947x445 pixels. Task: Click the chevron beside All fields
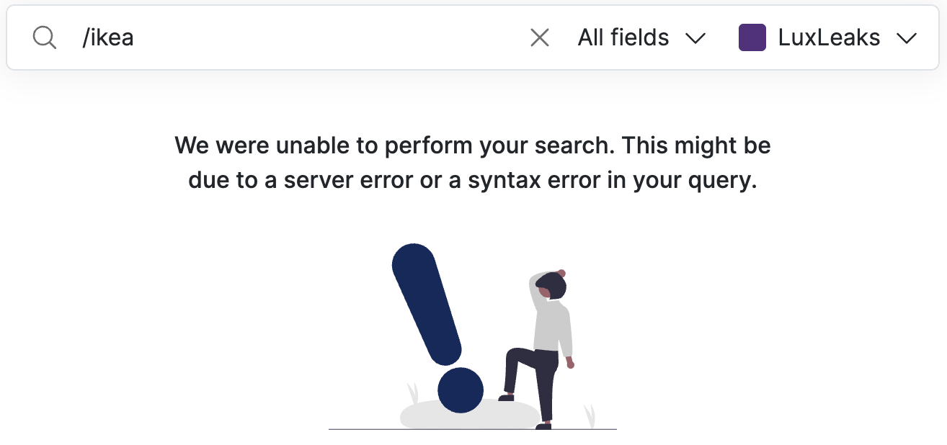tap(695, 37)
